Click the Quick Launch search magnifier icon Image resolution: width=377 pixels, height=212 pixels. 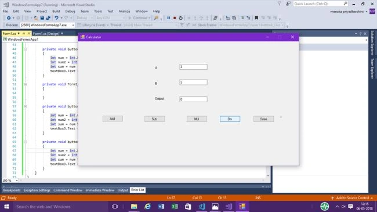(346, 3)
